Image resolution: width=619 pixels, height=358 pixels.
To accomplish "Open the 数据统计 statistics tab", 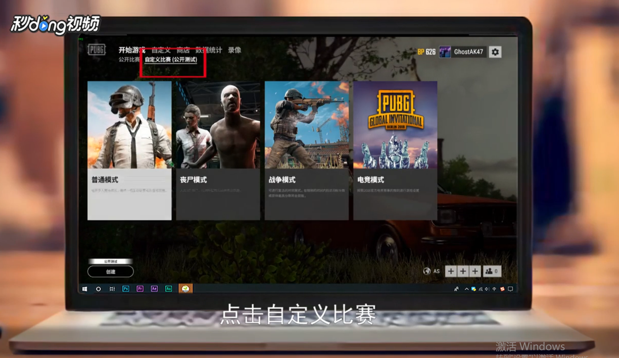I will coord(209,50).
